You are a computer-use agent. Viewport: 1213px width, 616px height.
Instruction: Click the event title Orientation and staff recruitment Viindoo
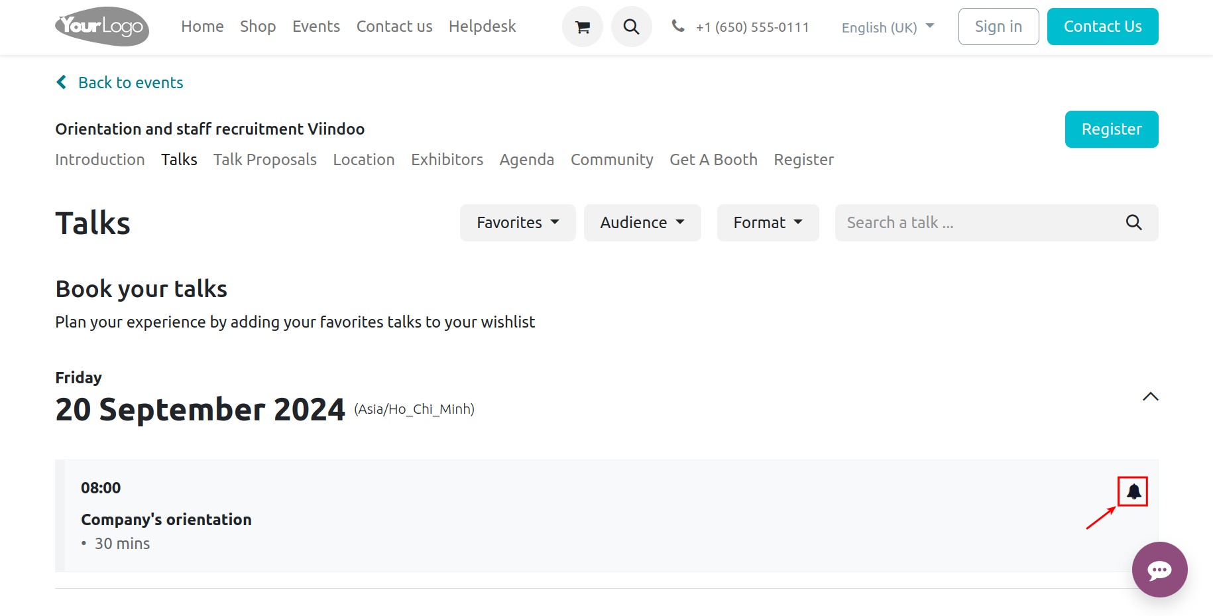coord(210,129)
